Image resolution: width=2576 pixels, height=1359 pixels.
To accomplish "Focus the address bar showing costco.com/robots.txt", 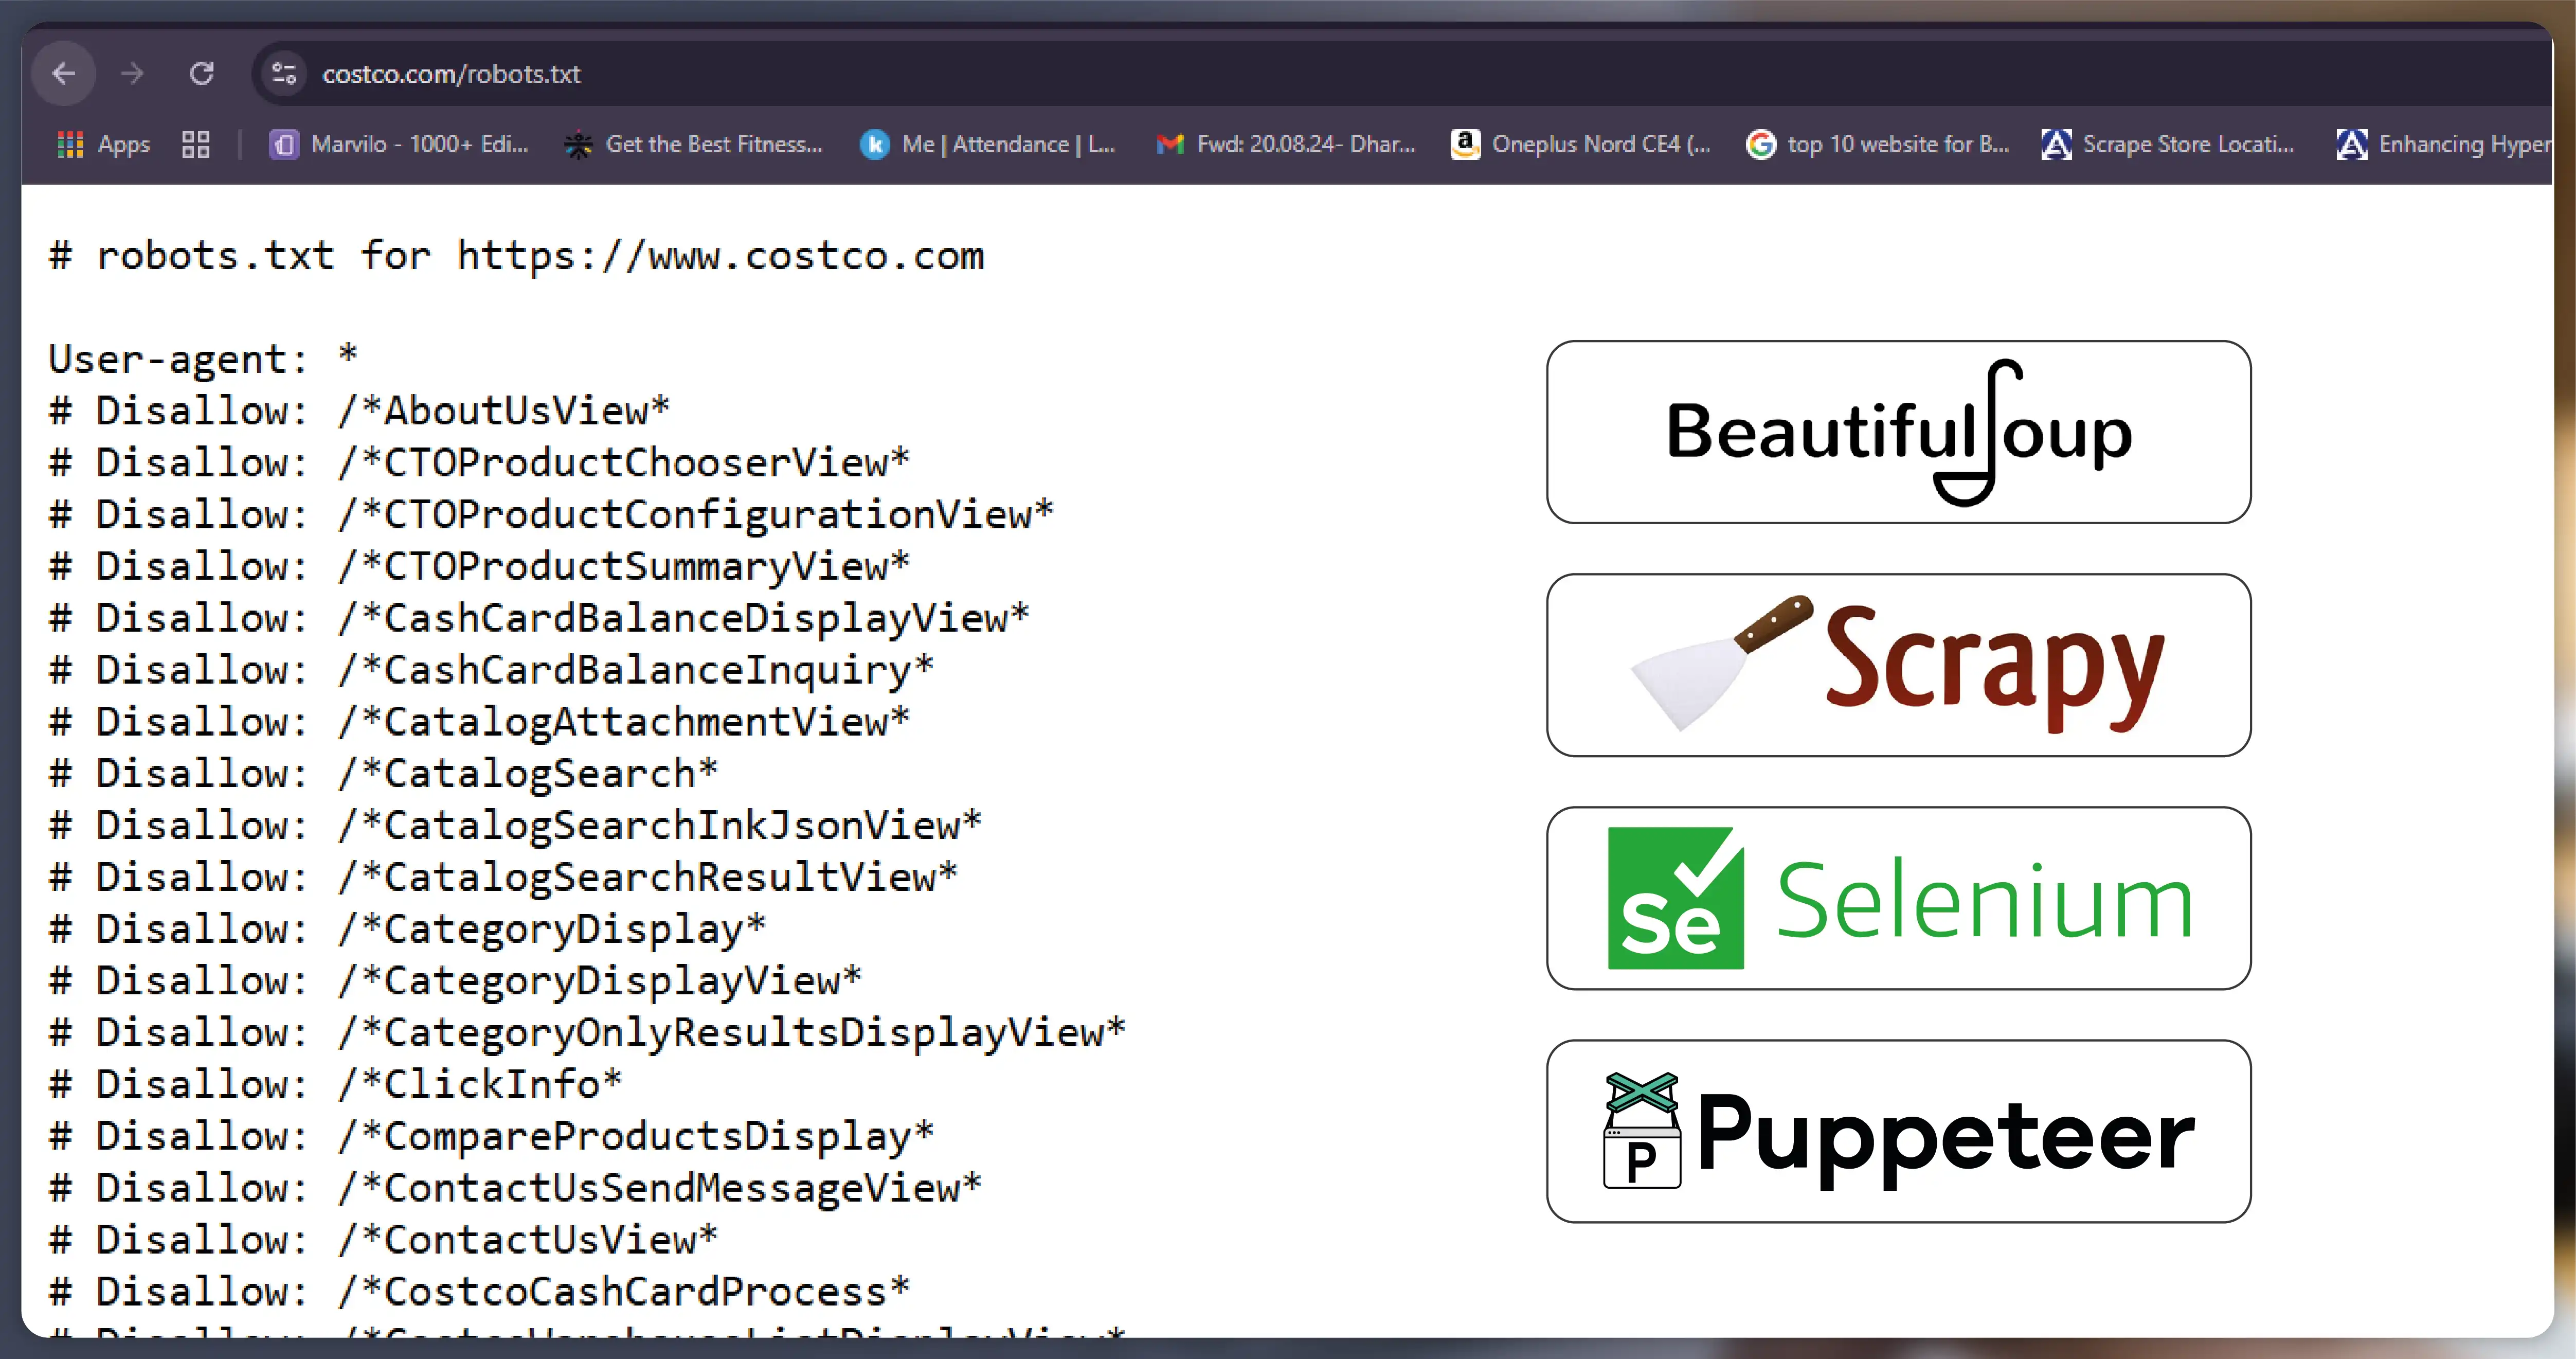I will coord(1400,74).
